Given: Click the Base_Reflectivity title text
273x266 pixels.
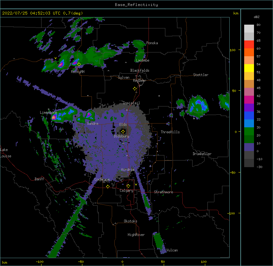Looking at the screenshot, I should tap(136, 5).
